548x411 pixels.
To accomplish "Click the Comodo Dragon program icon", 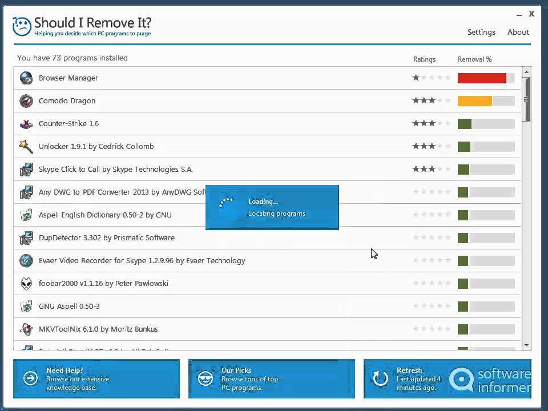I will [x=26, y=101].
